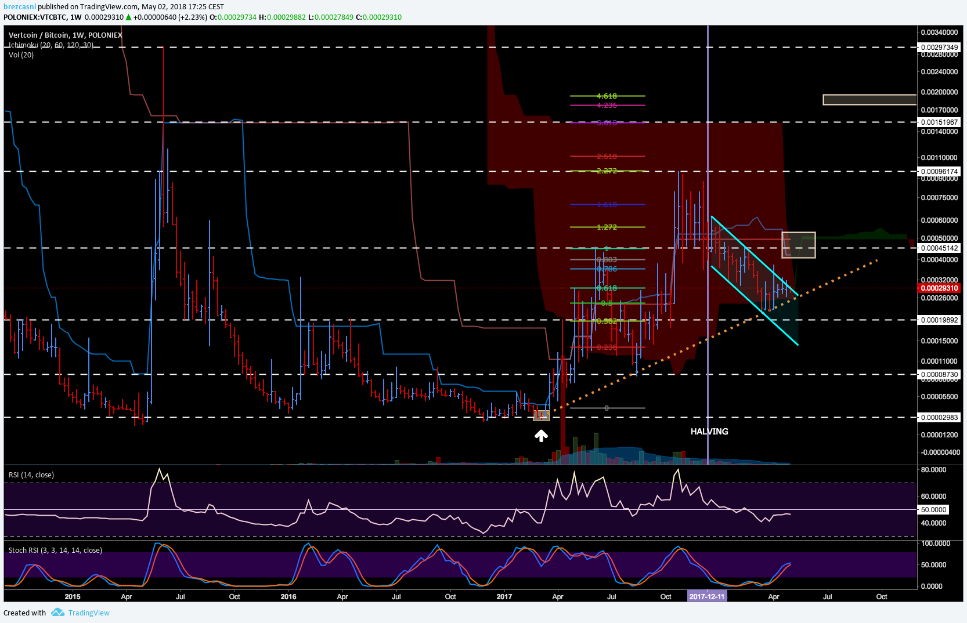The width and height of the screenshot is (967, 623).
Task: Click the 0.00019892 horizontal line price label
Action: (939, 320)
